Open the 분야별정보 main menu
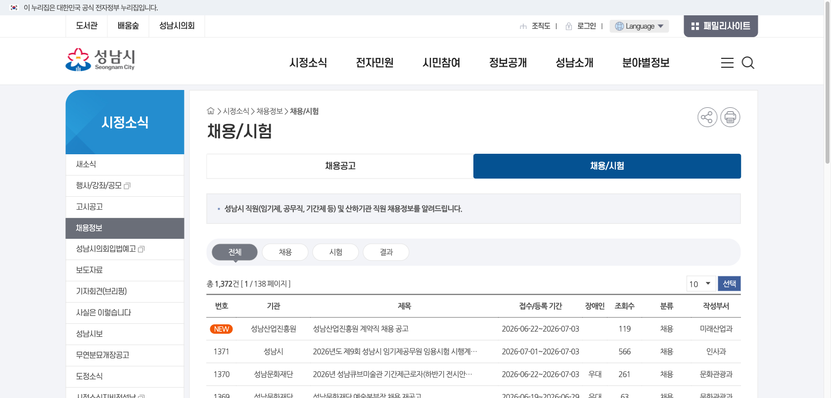Viewport: 831px width, 398px height. point(646,63)
